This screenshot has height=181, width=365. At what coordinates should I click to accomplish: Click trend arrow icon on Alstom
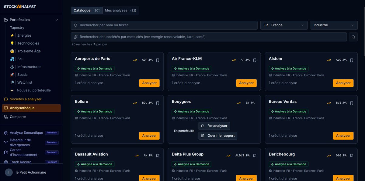tap(329, 60)
